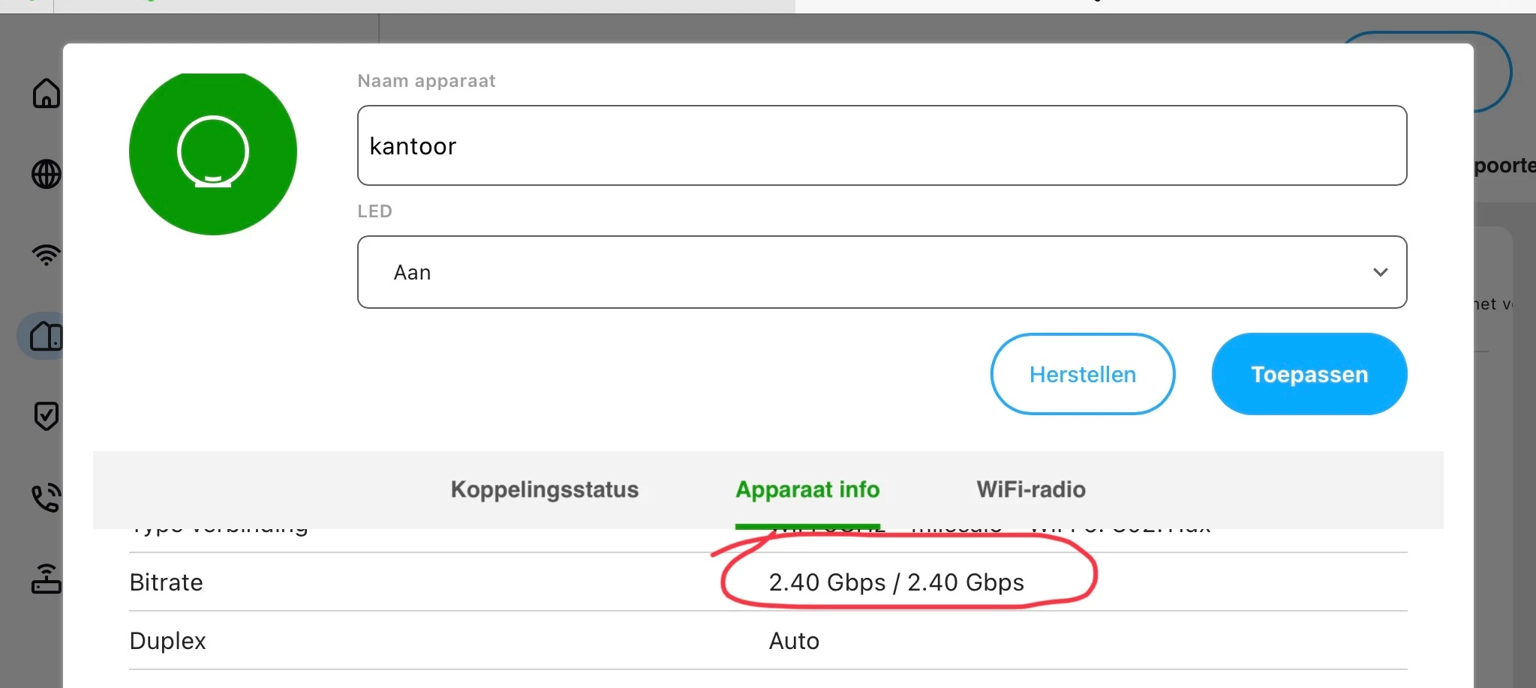Click the Duplex value Auto
The width and height of the screenshot is (1536, 688).
(794, 641)
